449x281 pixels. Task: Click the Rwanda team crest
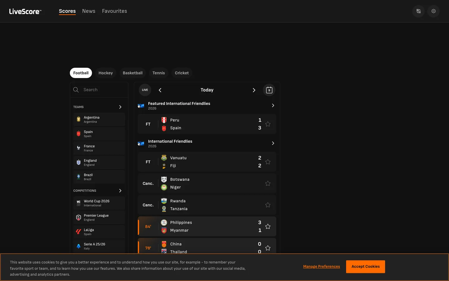coord(164,201)
